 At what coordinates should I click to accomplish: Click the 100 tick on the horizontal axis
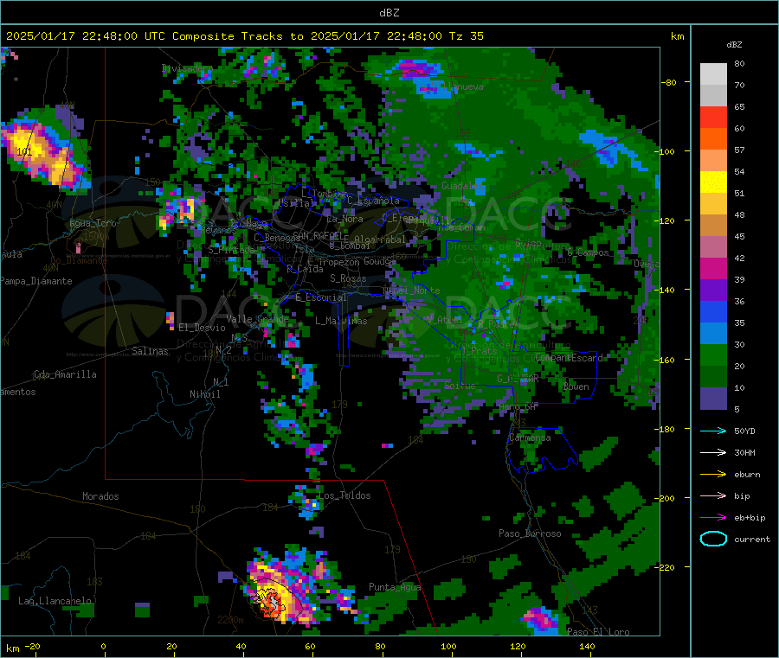point(448,646)
